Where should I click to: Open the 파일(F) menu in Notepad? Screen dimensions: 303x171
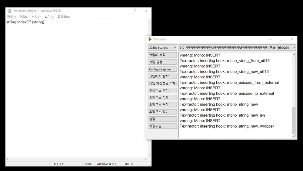[12, 17]
